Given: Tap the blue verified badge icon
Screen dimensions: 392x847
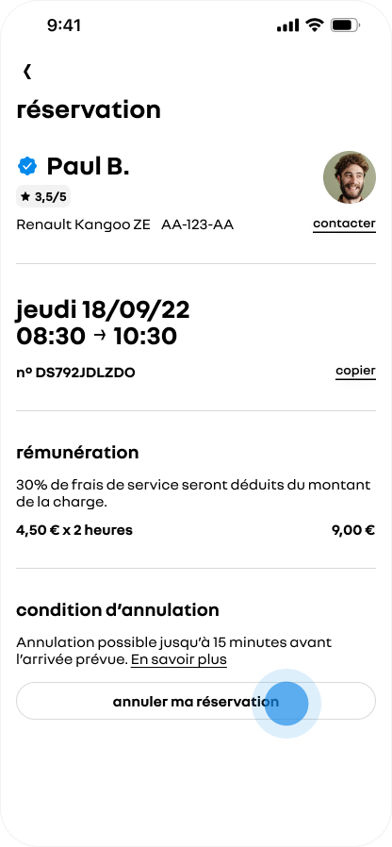Looking at the screenshot, I should [27, 166].
